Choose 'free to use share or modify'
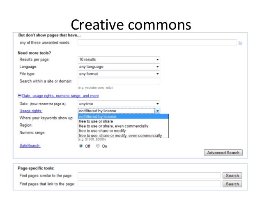The height and width of the screenshot is (197, 262). click(123, 131)
